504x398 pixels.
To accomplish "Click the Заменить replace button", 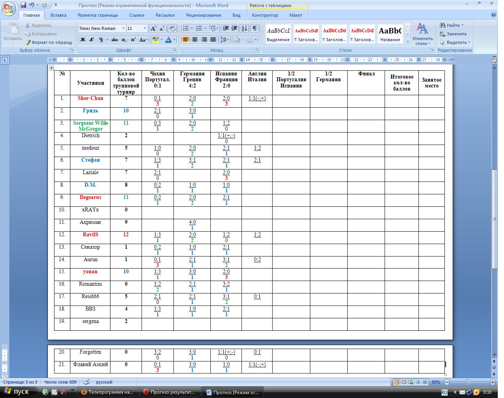I will pos(453,34).
